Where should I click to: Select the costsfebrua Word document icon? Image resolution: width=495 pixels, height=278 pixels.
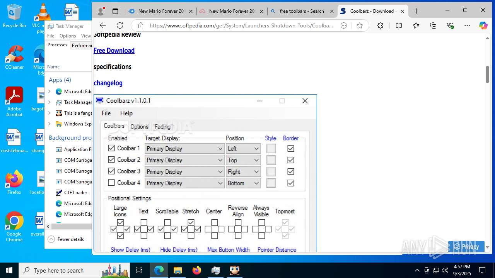14,141
